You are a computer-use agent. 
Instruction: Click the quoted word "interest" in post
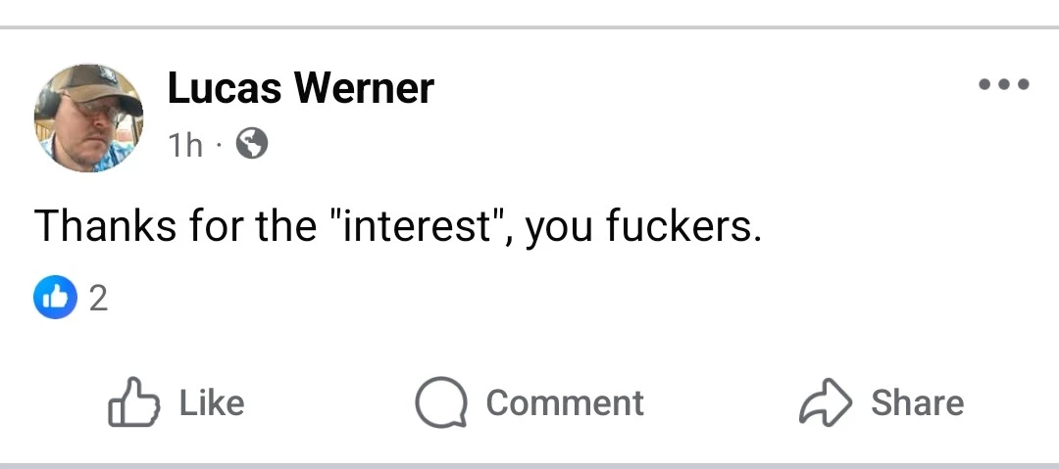tap(419, 227)
